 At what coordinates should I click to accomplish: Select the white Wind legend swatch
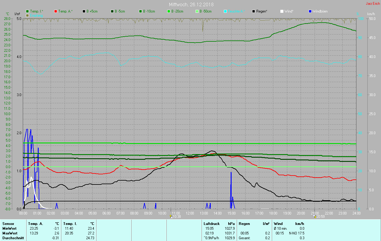click(x=282, y=11)
